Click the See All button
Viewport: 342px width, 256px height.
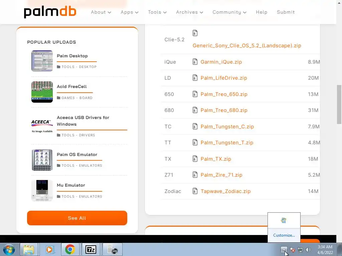[77, 218]
